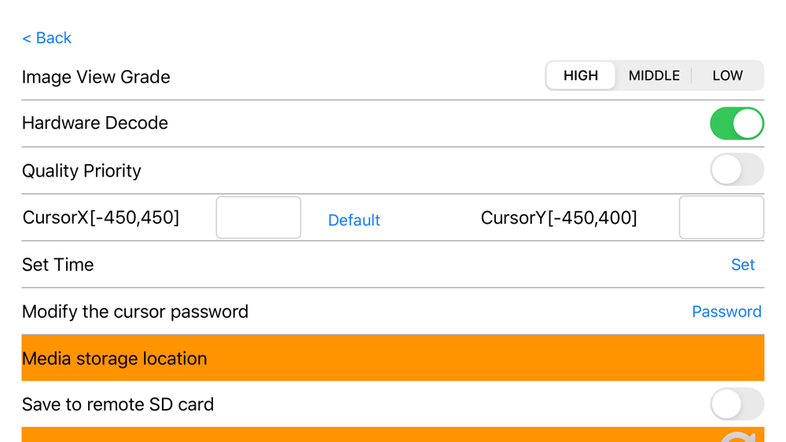Screen dimensions: 786x442
Task: Tap the Media storage location header
Action: click(x=115, y=358)
